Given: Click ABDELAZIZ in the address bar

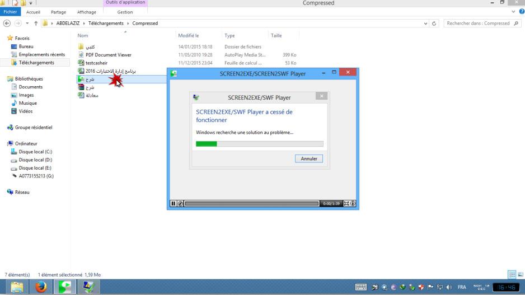Looking at the screenshot, I should coord(68,24).
